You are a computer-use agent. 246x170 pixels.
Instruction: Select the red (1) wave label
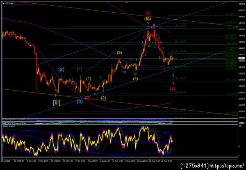[x=80, y=69]
